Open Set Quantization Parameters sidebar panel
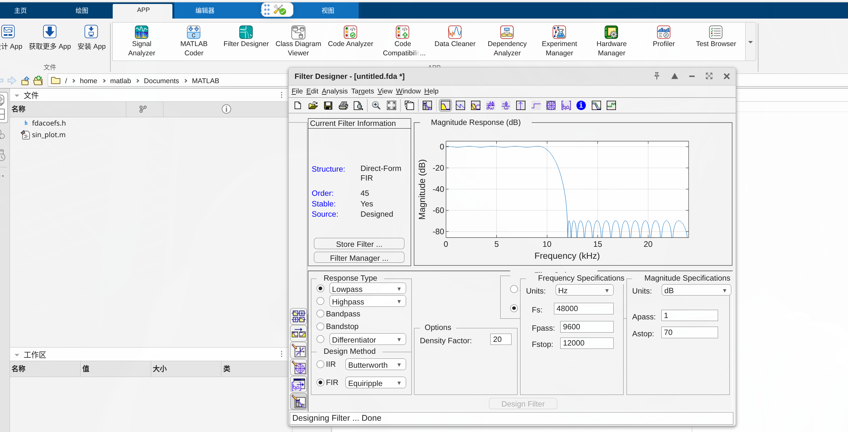The height and width of the screenshot is (432, 848). 298,351
